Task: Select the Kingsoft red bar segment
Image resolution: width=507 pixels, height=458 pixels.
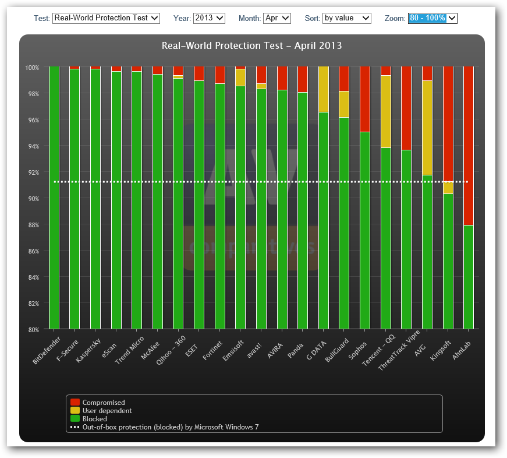Action: click(448, 124)
